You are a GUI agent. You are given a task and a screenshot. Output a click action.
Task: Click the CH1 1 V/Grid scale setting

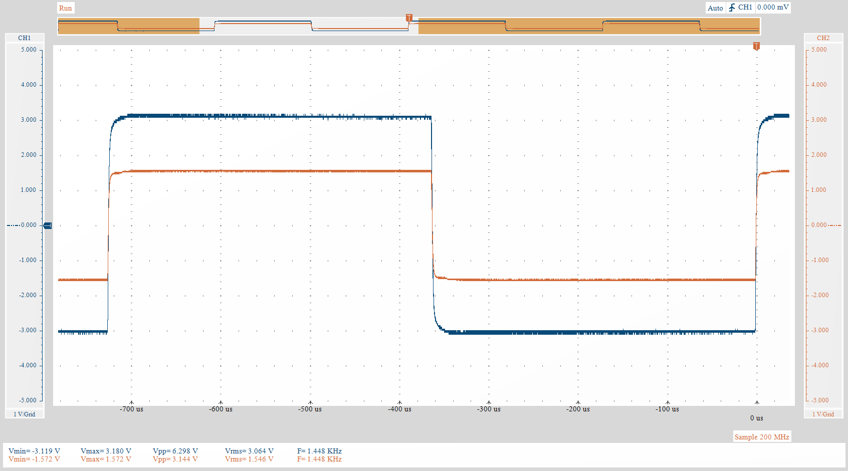click(x=25, y=414)
